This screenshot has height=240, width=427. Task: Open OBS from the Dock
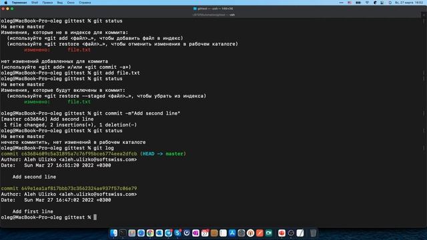click(x=291, y=233)
